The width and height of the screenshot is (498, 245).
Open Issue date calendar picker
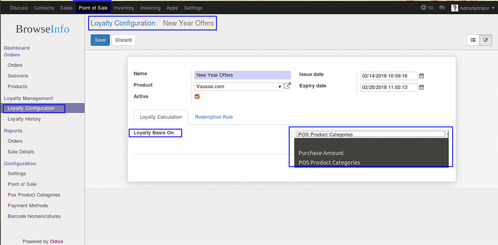(421, 76)
